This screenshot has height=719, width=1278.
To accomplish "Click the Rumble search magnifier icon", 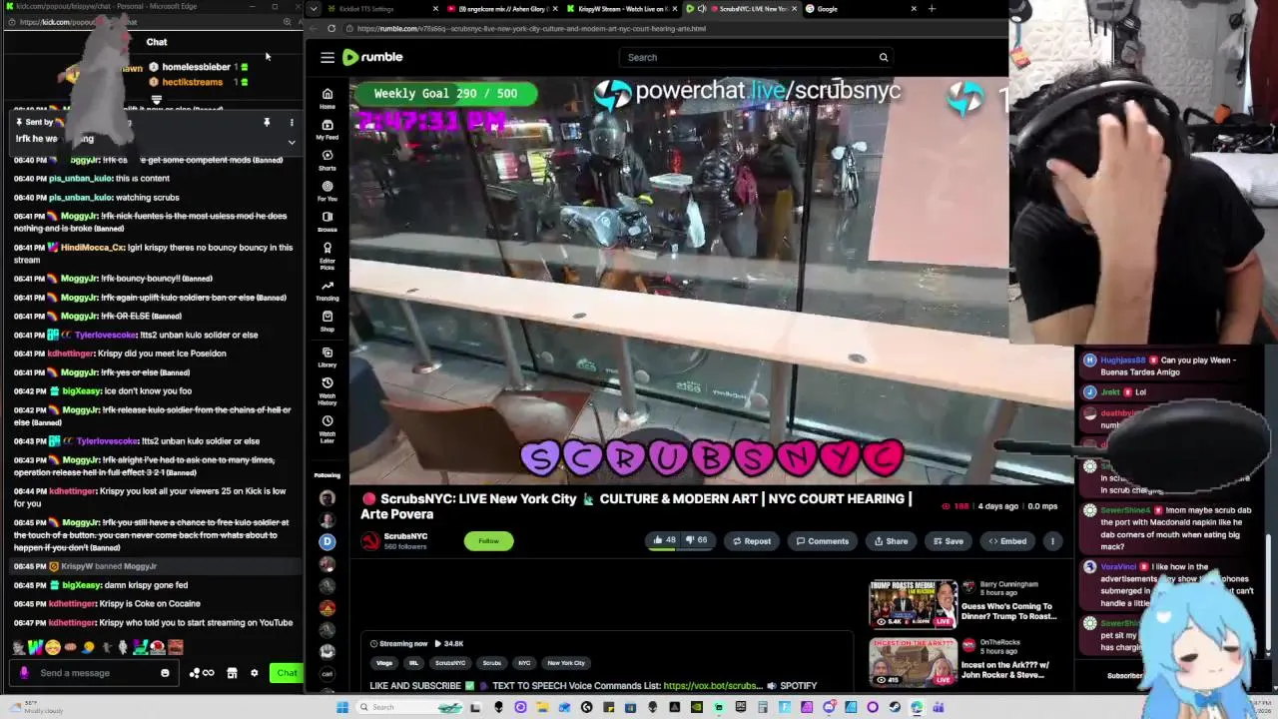I will pos(883,57).
